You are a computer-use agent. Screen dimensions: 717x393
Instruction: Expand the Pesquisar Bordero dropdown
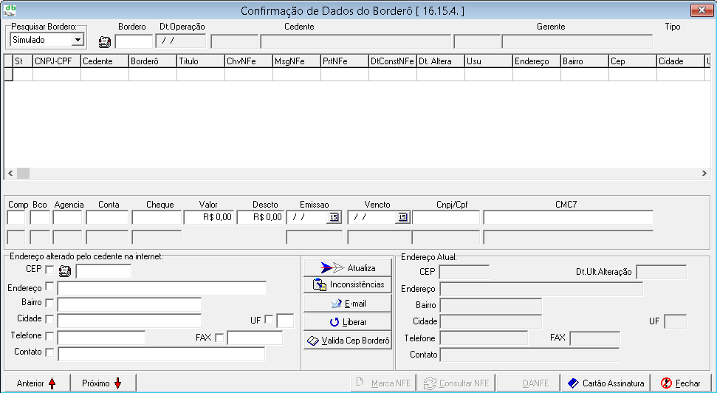[x=78, y=40]
